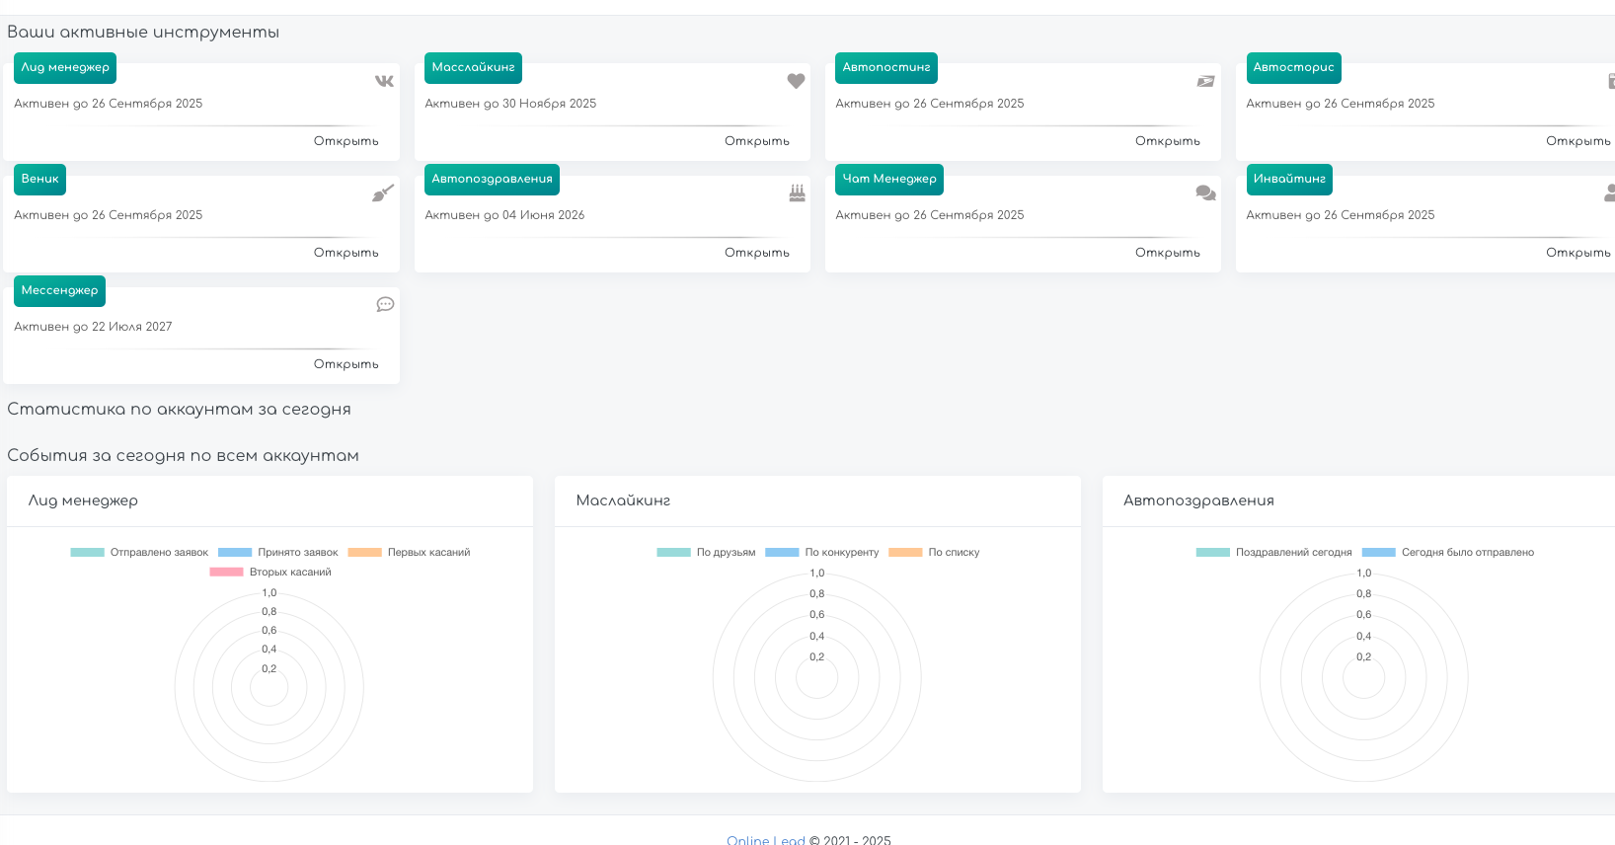Screen dimensions: 1615x845
Task: Click the Маслайкинг radar chart
Action: pyautogui.click(x=817, y=677)
